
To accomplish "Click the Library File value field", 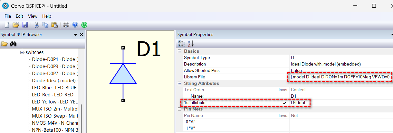I will (x=340, y=77).
